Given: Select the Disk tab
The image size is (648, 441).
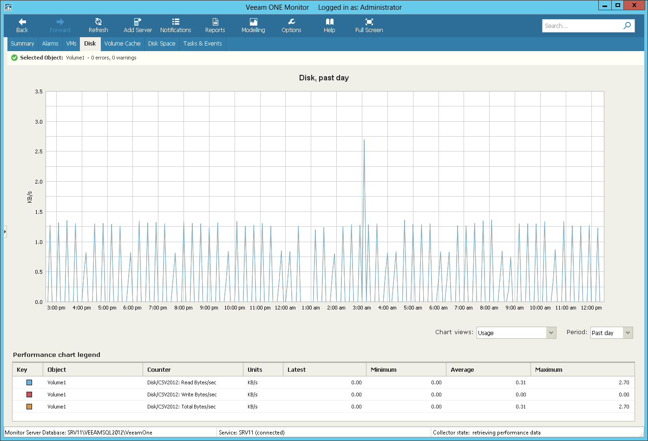Looking at the screenshot, I should pyautogui.click(x=90, y=44).
